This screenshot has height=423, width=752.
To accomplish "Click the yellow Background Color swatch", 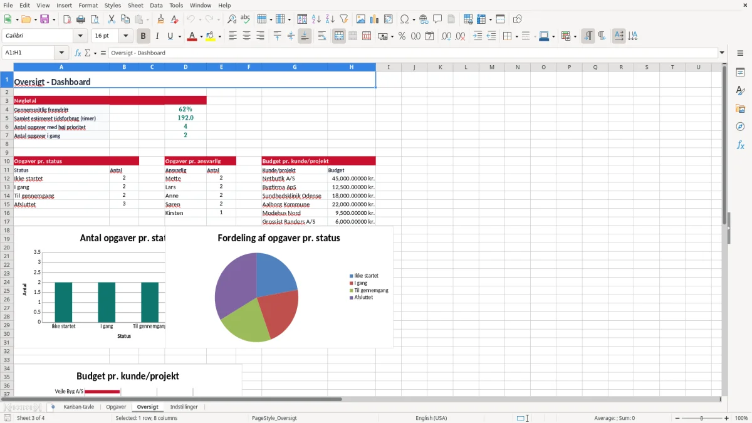I will (210, 36).
